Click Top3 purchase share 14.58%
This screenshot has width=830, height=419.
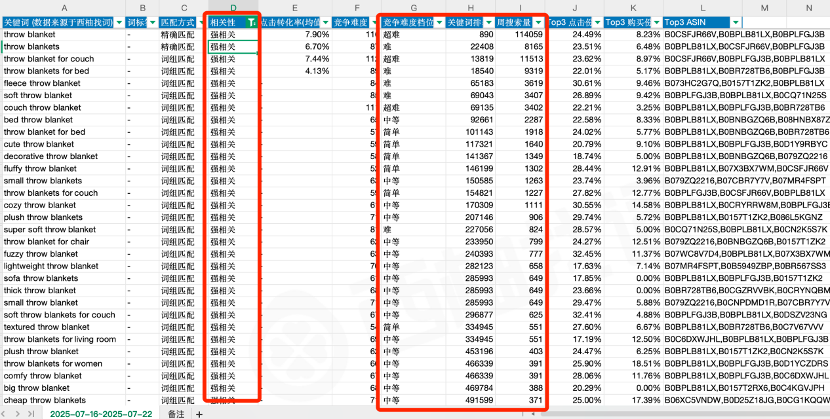pyautogui.click(x=633, y=205)
